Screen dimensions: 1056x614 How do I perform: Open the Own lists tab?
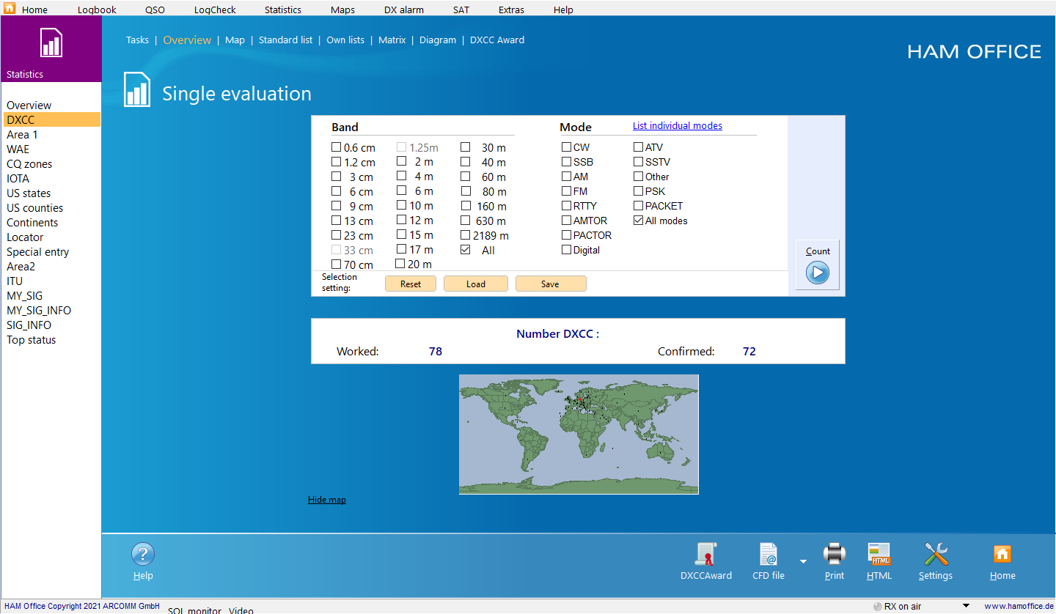point(345,40)
